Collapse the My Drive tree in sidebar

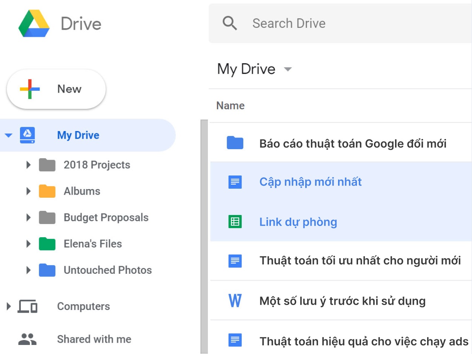click(8, 136)
